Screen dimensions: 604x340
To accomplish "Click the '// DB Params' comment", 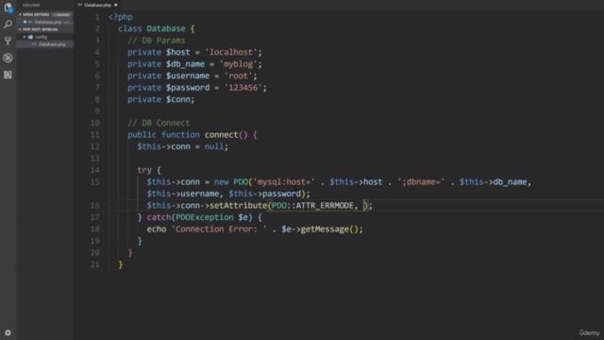I will [x=157, y=41].
